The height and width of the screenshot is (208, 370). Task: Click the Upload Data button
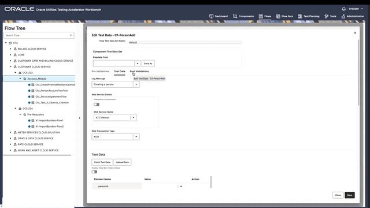[122, 162]
